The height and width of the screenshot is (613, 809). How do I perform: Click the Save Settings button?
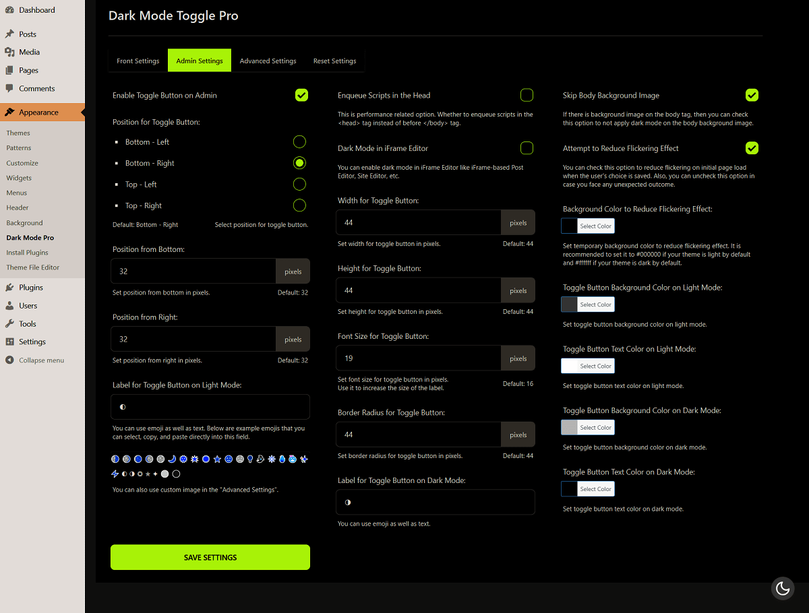[x=210, y=557]
